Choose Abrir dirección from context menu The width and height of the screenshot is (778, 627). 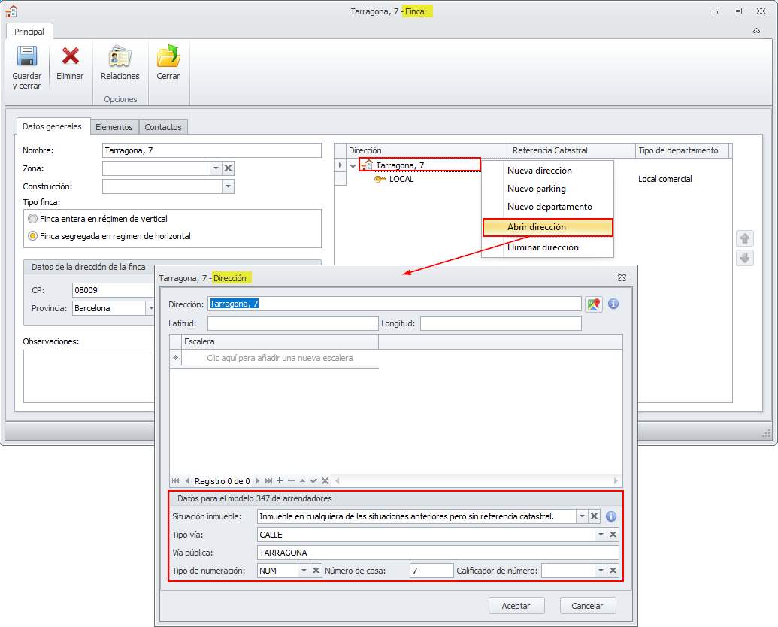pos(548,227)
